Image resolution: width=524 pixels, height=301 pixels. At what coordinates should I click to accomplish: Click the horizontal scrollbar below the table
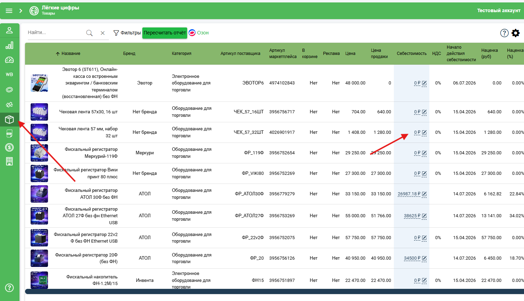click(x=275, y=291)
